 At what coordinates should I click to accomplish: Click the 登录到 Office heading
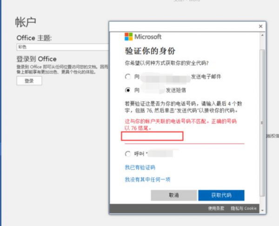[36, 59]
